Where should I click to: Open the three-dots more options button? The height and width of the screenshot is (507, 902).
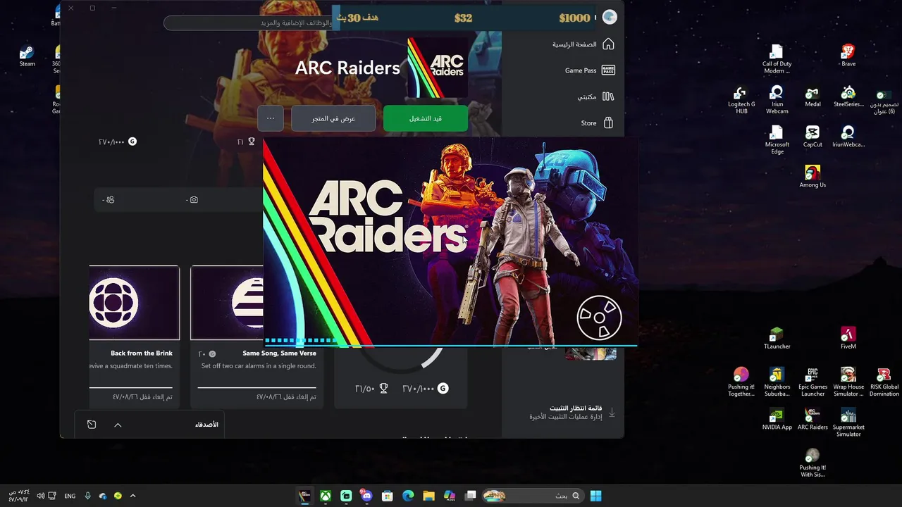point(271,118)
